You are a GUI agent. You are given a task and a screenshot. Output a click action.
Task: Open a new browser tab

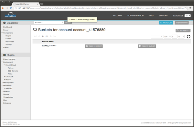[x=42, y=4]
